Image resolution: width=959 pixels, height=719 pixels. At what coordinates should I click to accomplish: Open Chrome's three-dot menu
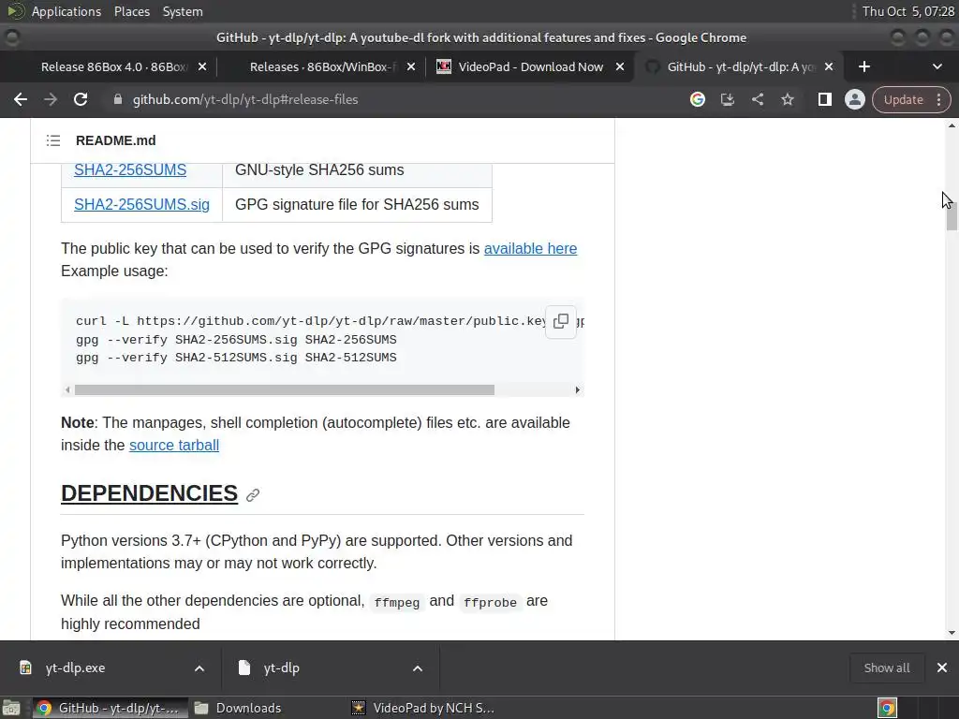tap(939, 99)
